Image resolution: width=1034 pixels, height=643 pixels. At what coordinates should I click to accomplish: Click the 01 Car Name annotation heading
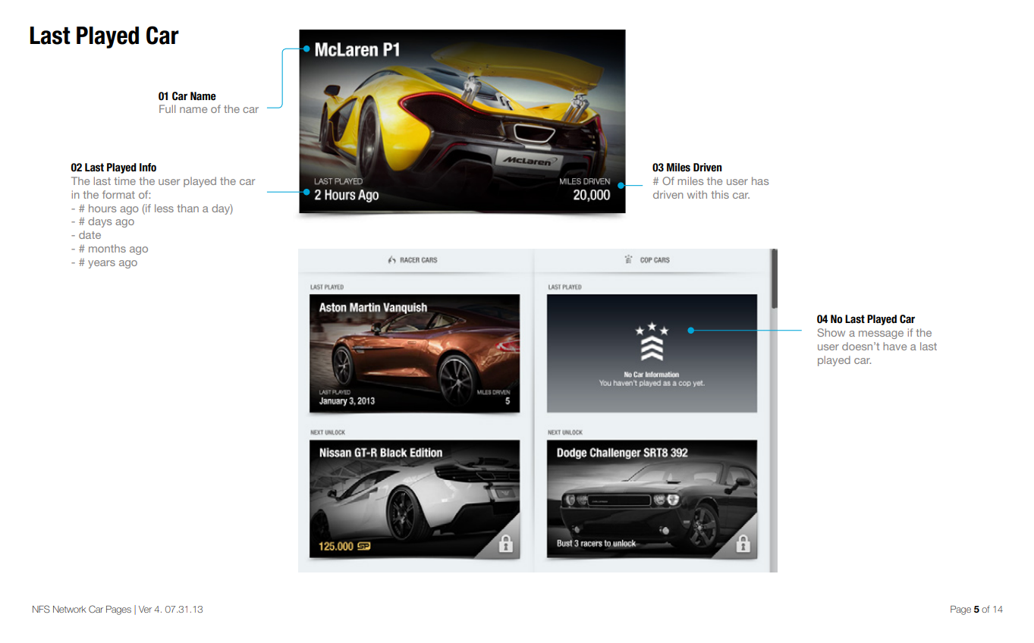187,96
